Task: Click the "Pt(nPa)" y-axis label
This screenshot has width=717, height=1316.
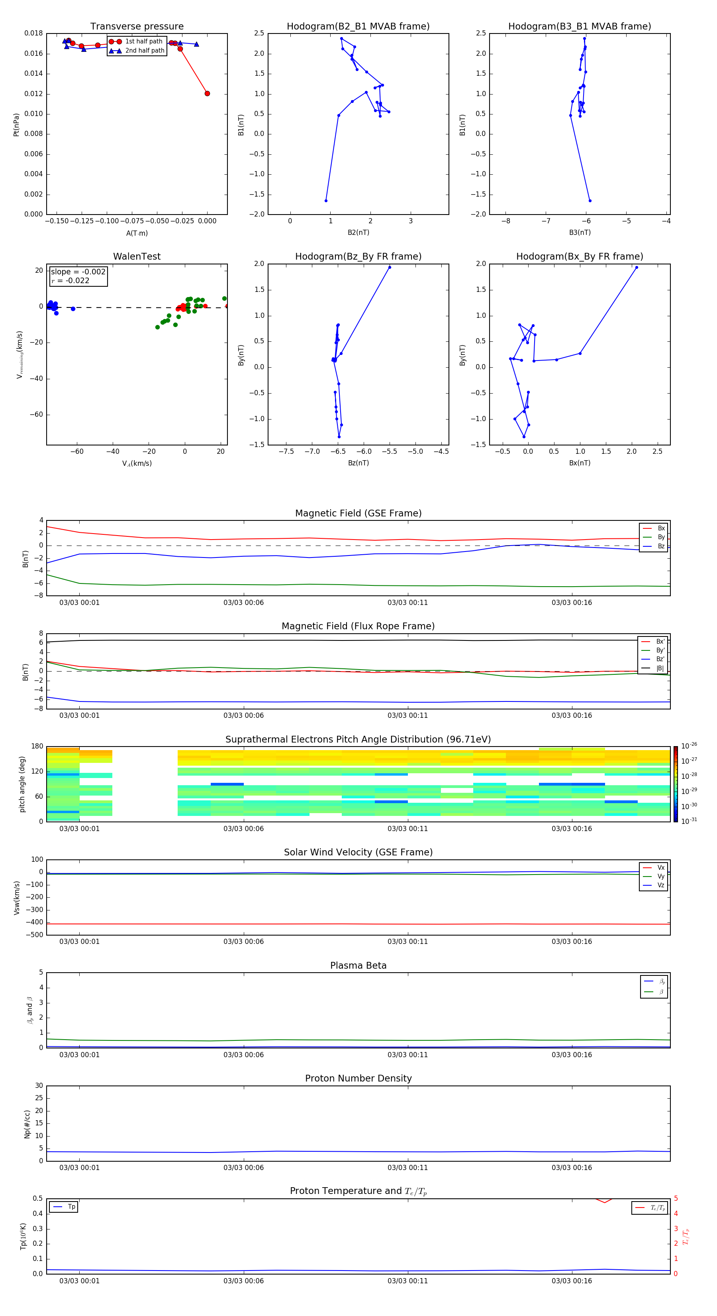Action: [x=16, y=125]
